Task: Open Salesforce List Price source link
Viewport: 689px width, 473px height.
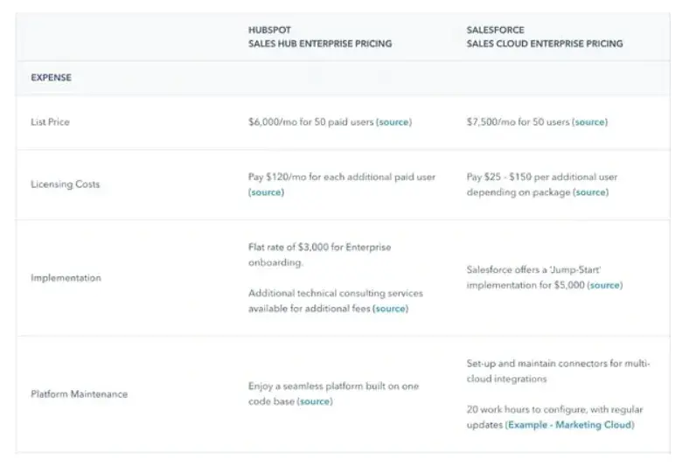Action: point(589,122)
